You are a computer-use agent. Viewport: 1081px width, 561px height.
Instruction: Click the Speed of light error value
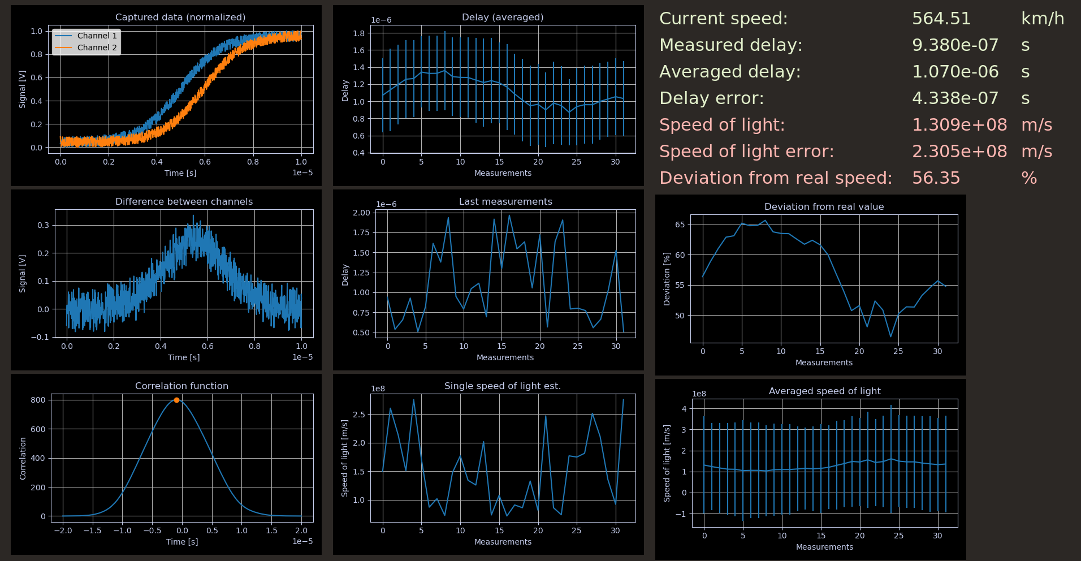coord(959,151)
